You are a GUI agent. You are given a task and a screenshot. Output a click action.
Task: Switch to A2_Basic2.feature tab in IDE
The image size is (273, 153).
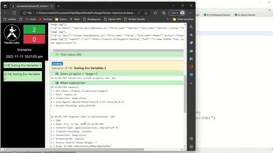coord(245,15)
